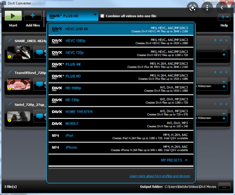Move SHANE_ONEIL file up in list
Image resolution: width=235 pixels, height=195 pixels.
tap(221, 40)
